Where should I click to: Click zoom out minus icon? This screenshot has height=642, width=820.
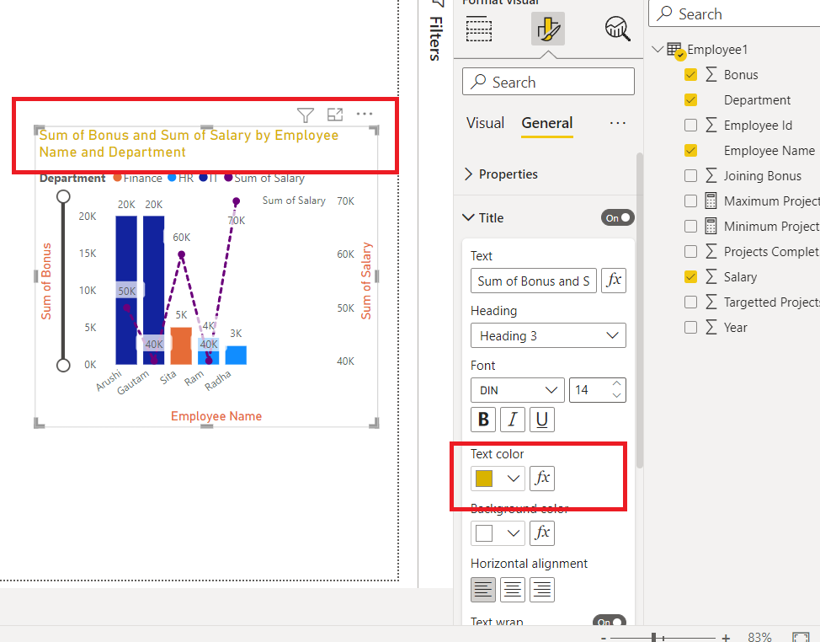click(604, 638)
